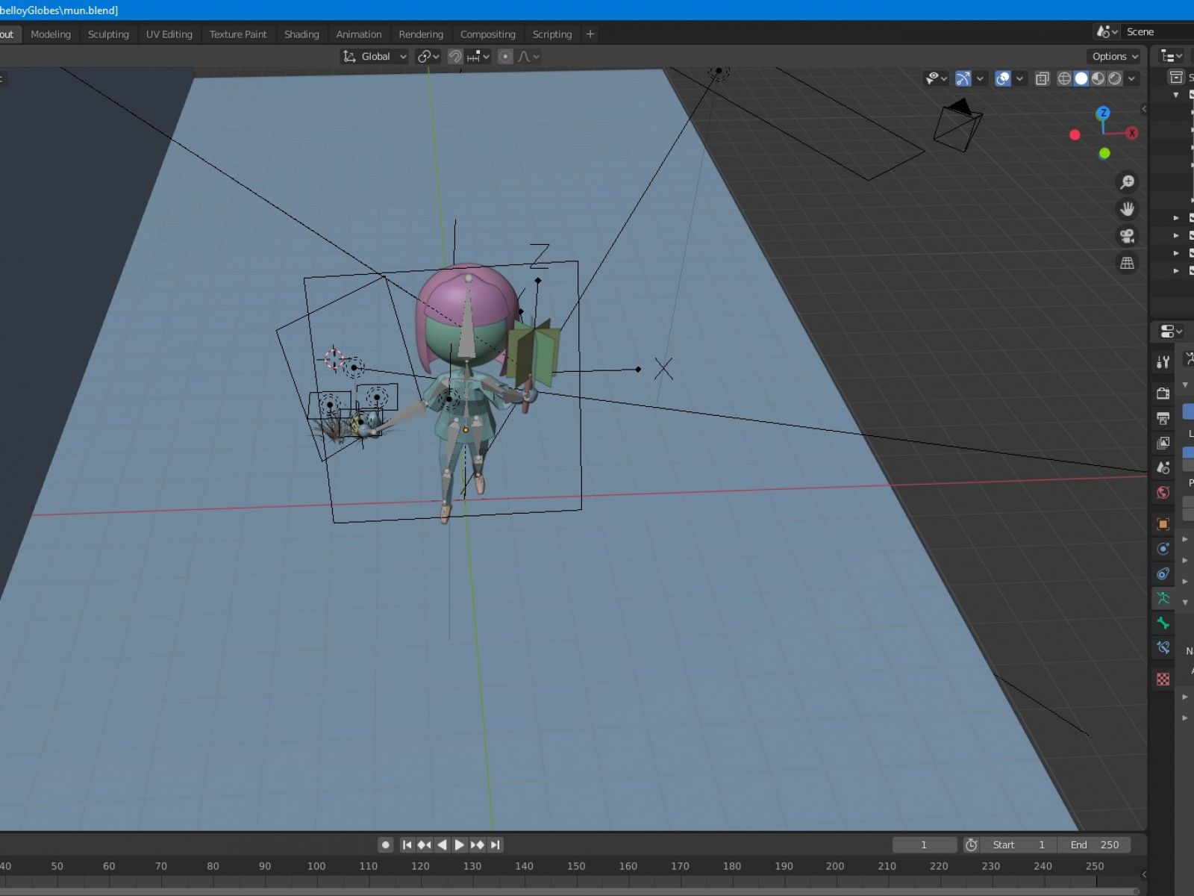The image size is (1194, 896).
Task: Toggle viewport gizmos display
Action: tap(963, 78)
